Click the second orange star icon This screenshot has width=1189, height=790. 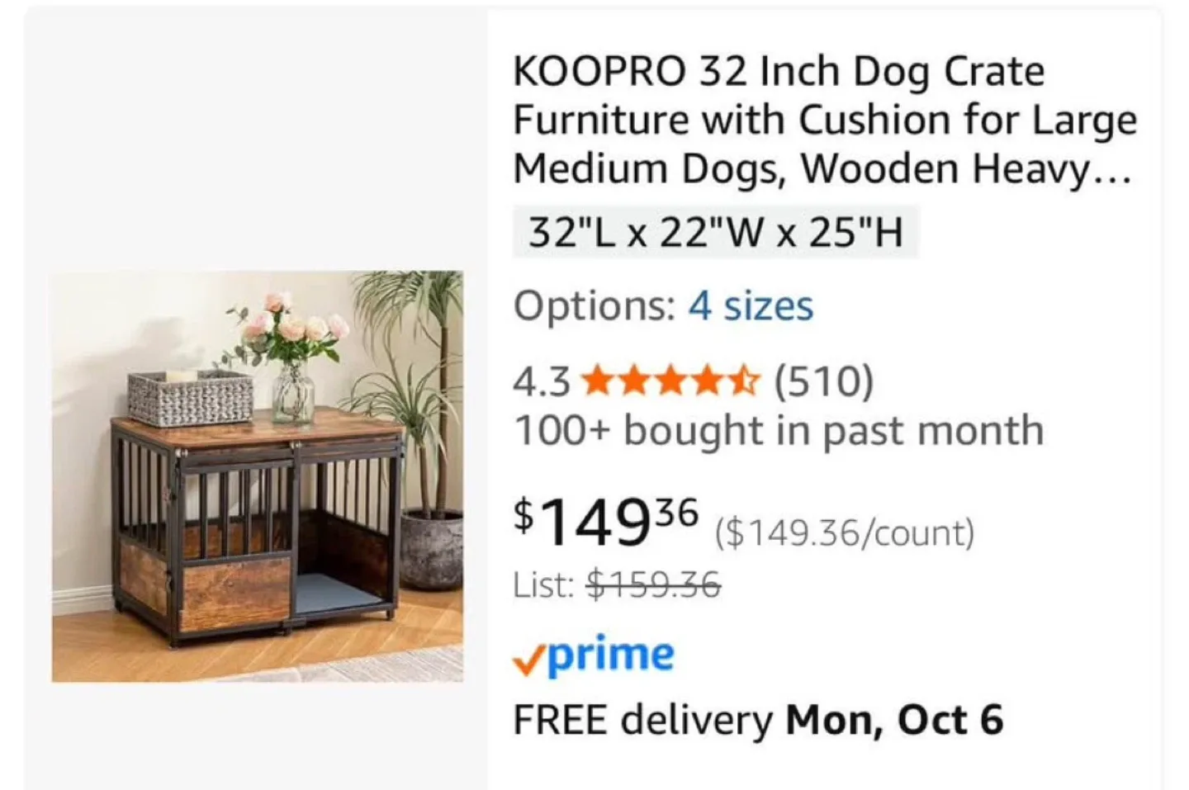(632, 381)
